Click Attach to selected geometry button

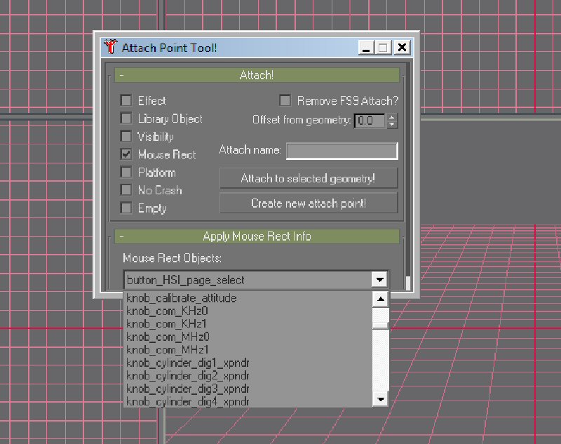coord(309,178)
